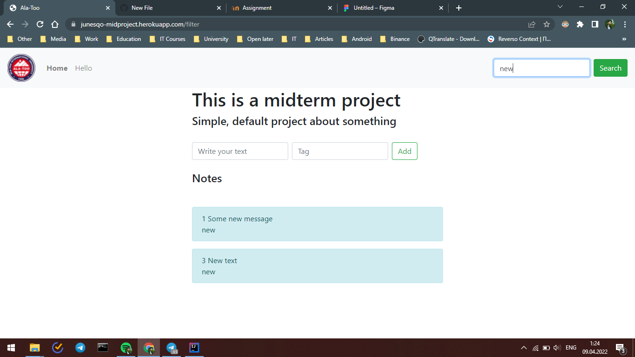This screenshot has height=357, width=635.
Task: Click the browser back arrow
Action: [10, 24]
